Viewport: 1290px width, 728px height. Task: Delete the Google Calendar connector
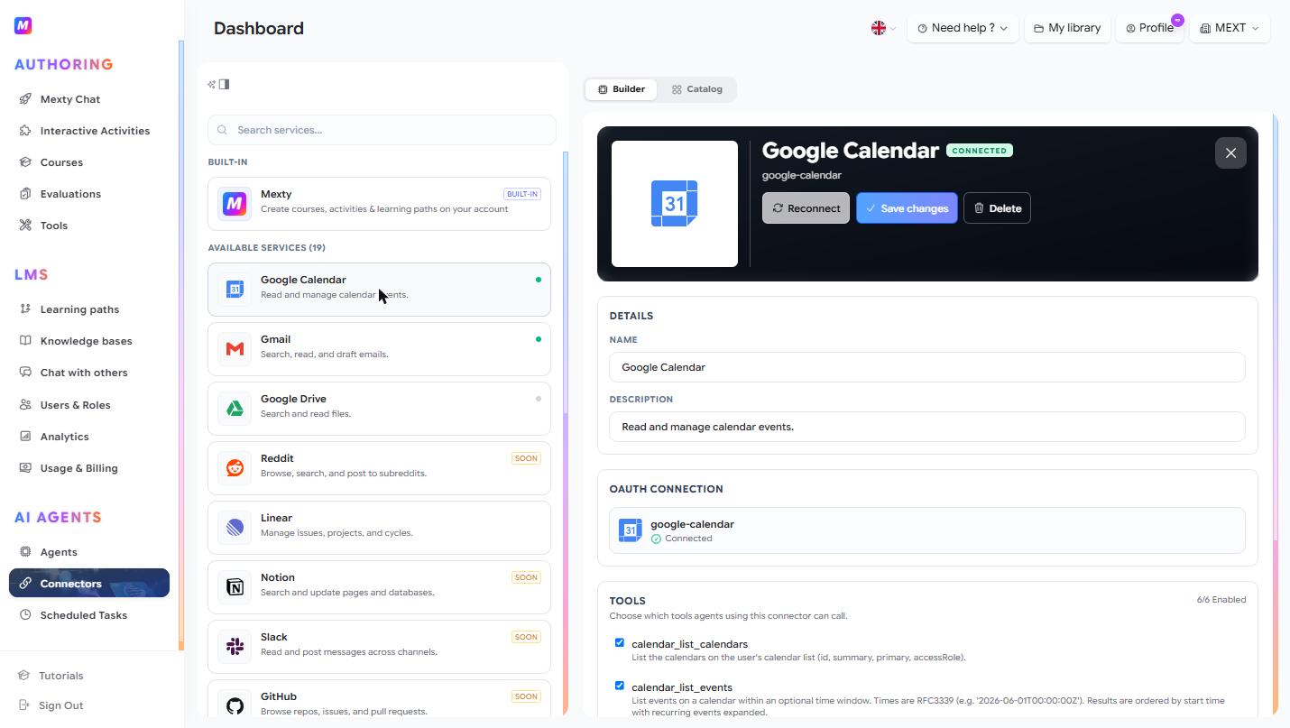pyautogui.click(x=997, y=208)
